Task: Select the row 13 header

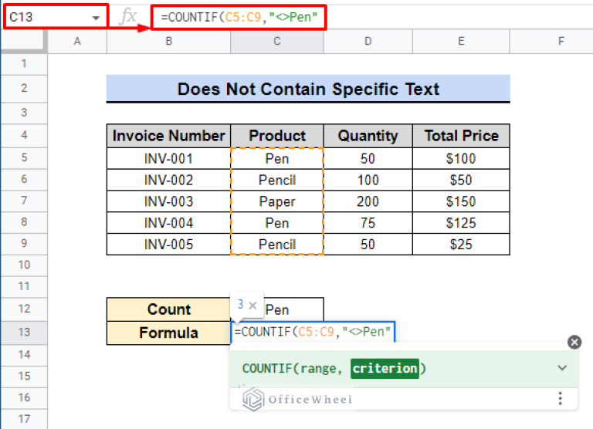Action: coord(23,333)
